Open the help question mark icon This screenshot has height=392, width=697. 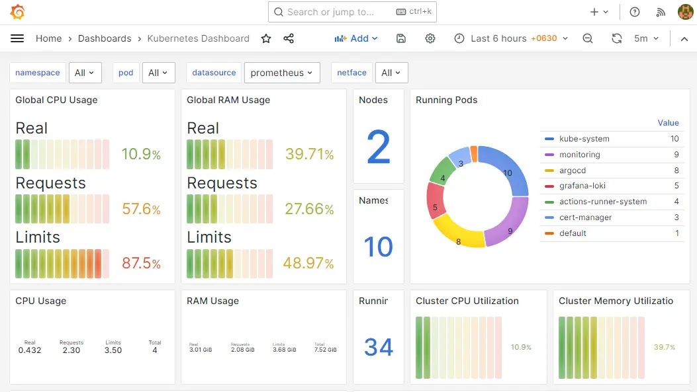click(x=635, y=11)
